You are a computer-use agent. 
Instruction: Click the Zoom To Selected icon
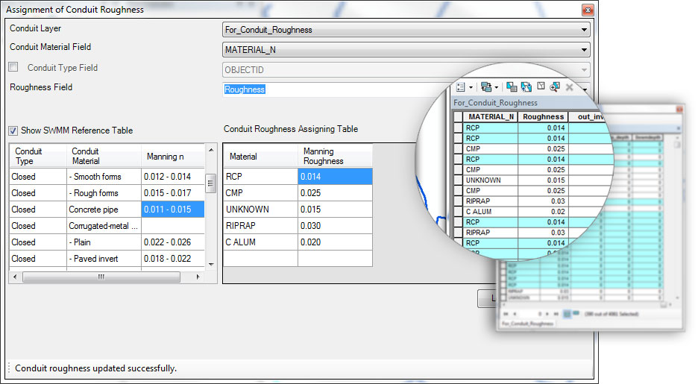pos(555,87)
